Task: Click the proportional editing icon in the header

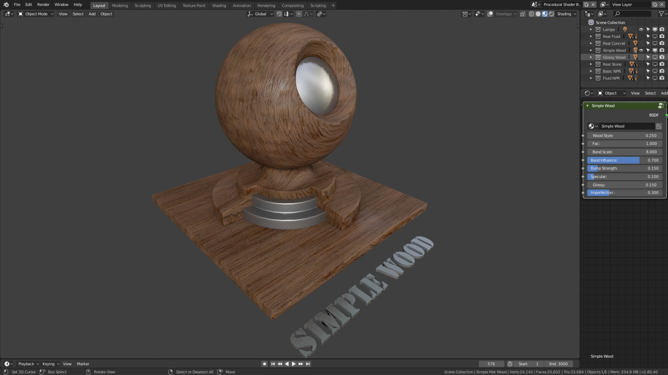Action: coord(299,14)
